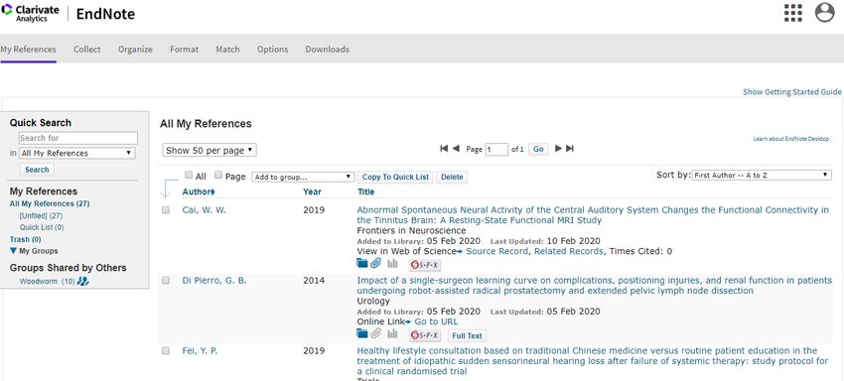Open Impact of single-surgeon learning curve title

click(594, 285)
